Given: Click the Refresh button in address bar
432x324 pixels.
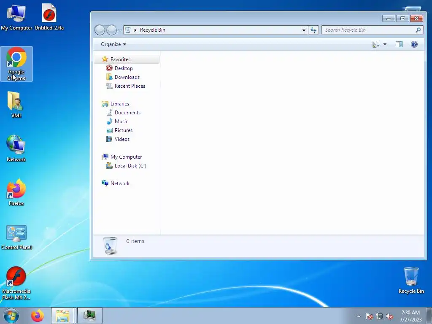Looking at the screenshot, I should pyautogui.click(x=313, y=30).
